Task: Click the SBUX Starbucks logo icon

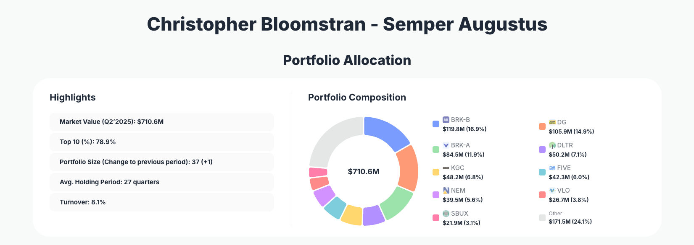Action: point(446,214)
